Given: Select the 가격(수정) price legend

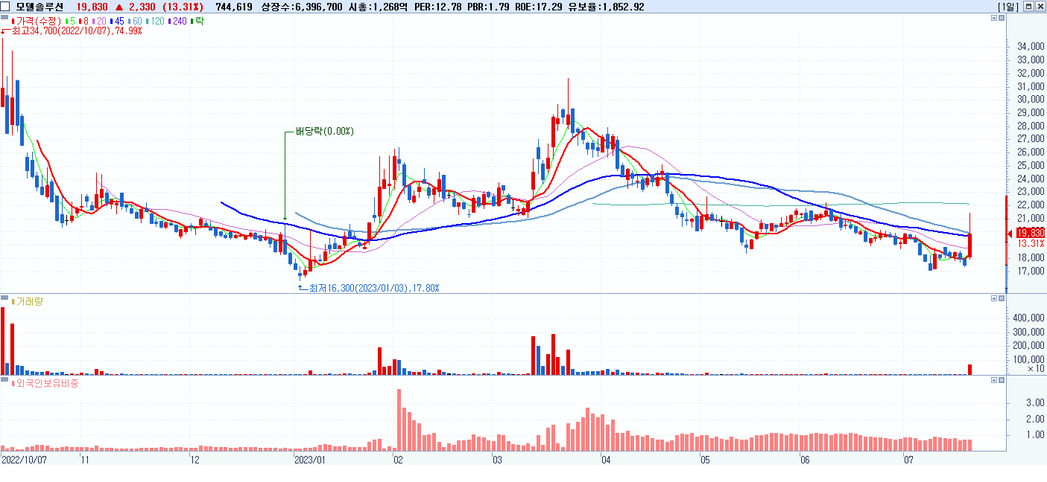Looking at the screenshot, I should click(x=37, y=21).
